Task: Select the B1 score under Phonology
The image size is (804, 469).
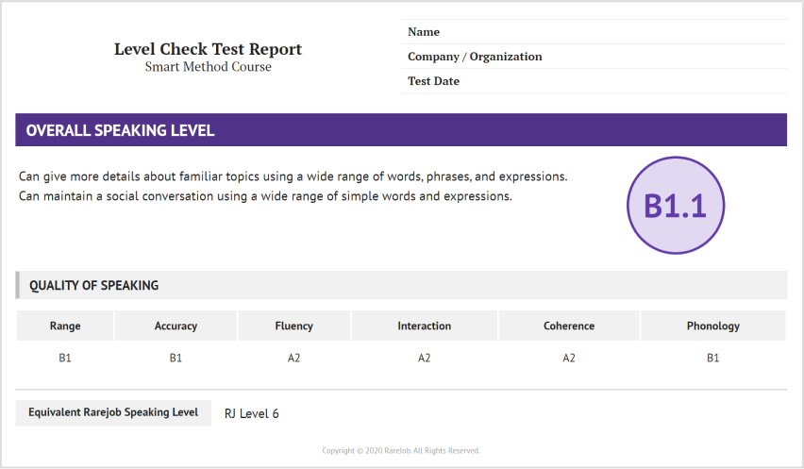Action: 712,358
